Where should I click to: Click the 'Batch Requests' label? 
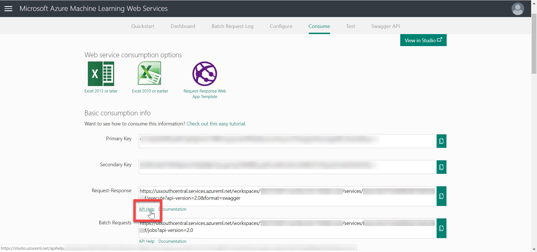[x=115, y=223]
